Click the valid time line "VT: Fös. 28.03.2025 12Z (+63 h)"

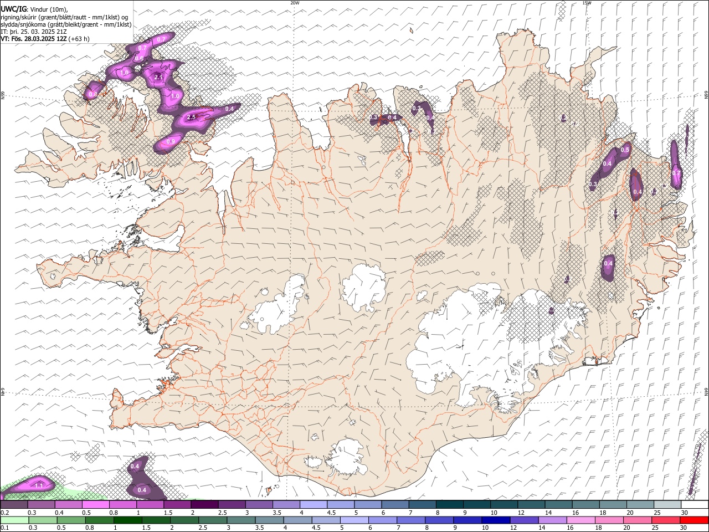click(x=45, y=39)
